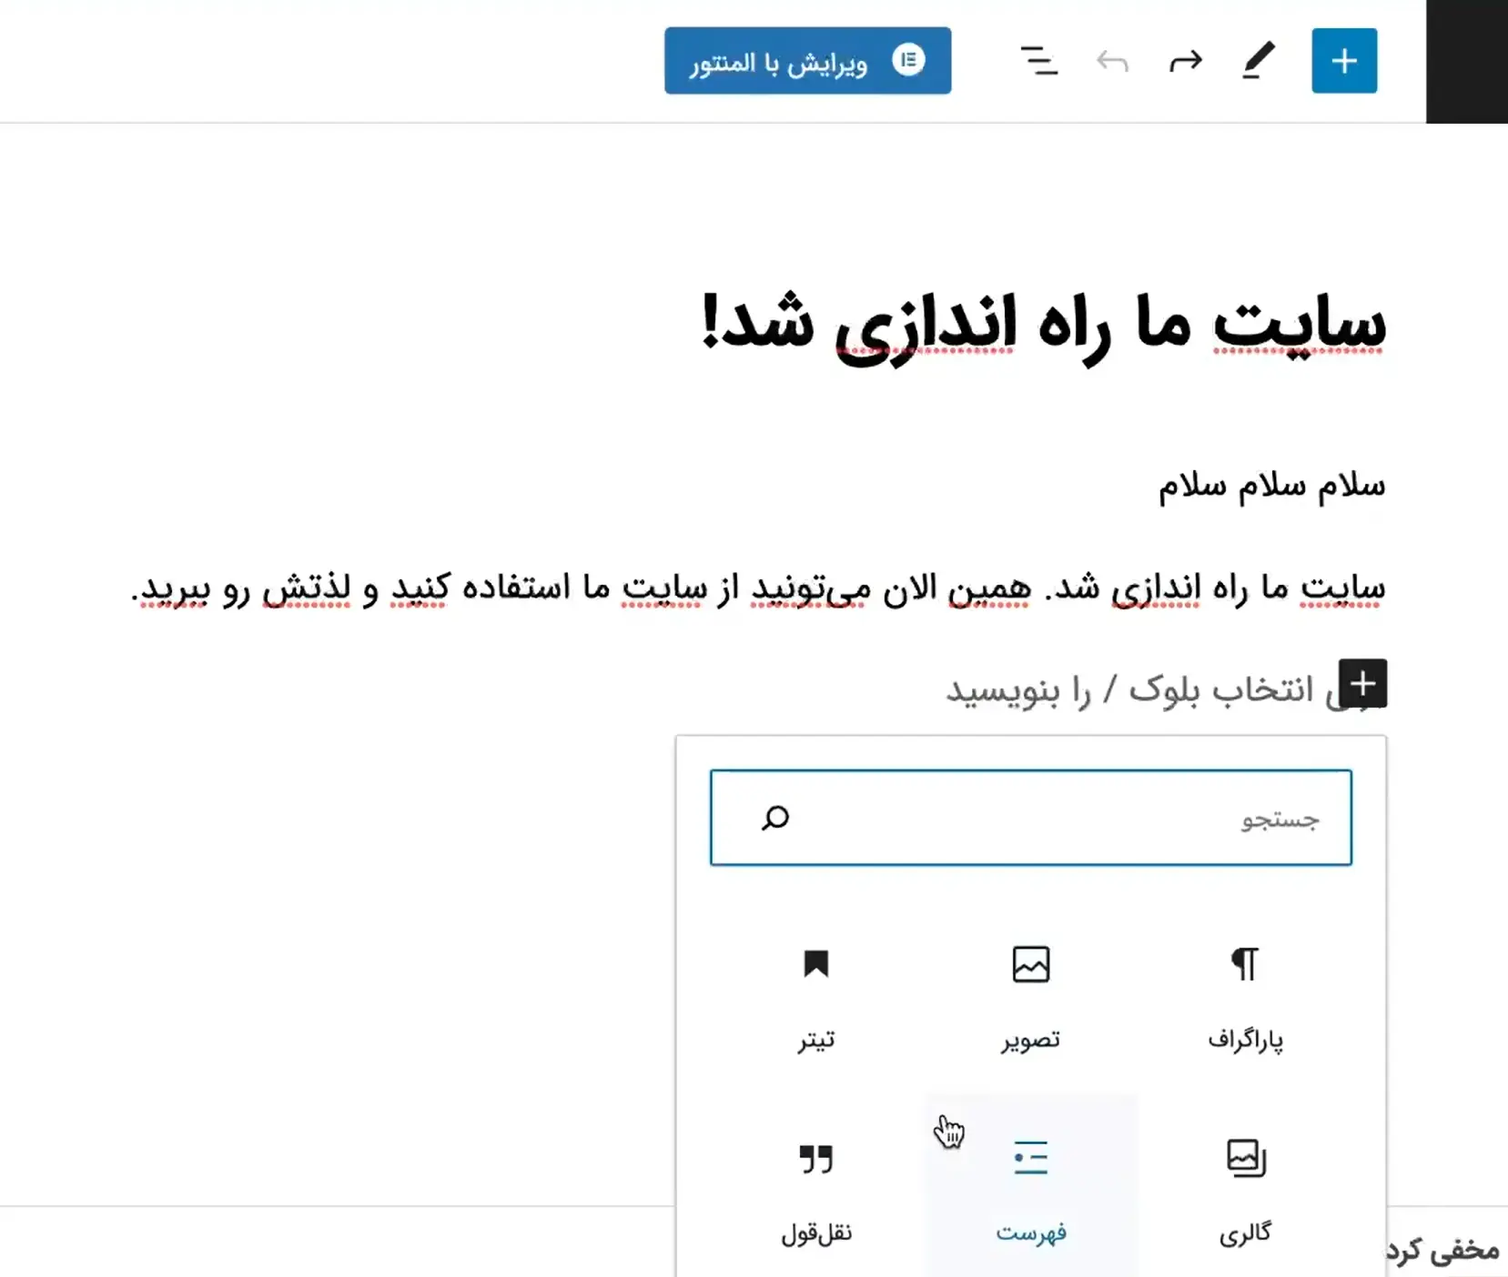Image resolution: width=1508 pixels, height=1277 pixels.
Task: Click the post title سایت ما راه اندازی شد
Action: 1037,327
